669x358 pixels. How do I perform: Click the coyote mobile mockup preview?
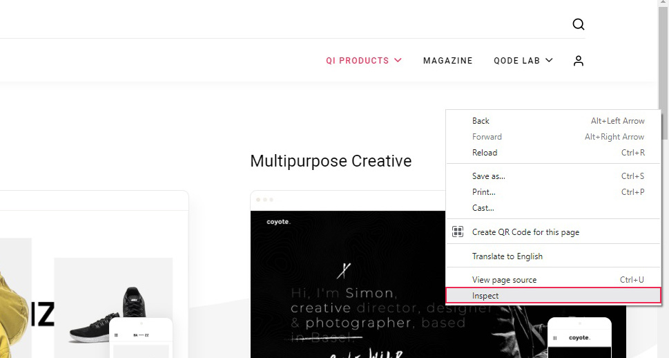579,338
